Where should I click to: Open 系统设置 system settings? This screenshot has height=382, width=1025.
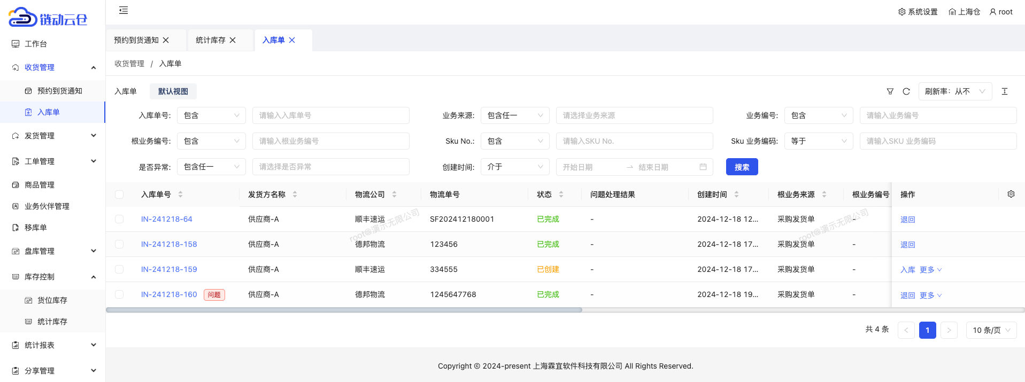click(918, 12)
